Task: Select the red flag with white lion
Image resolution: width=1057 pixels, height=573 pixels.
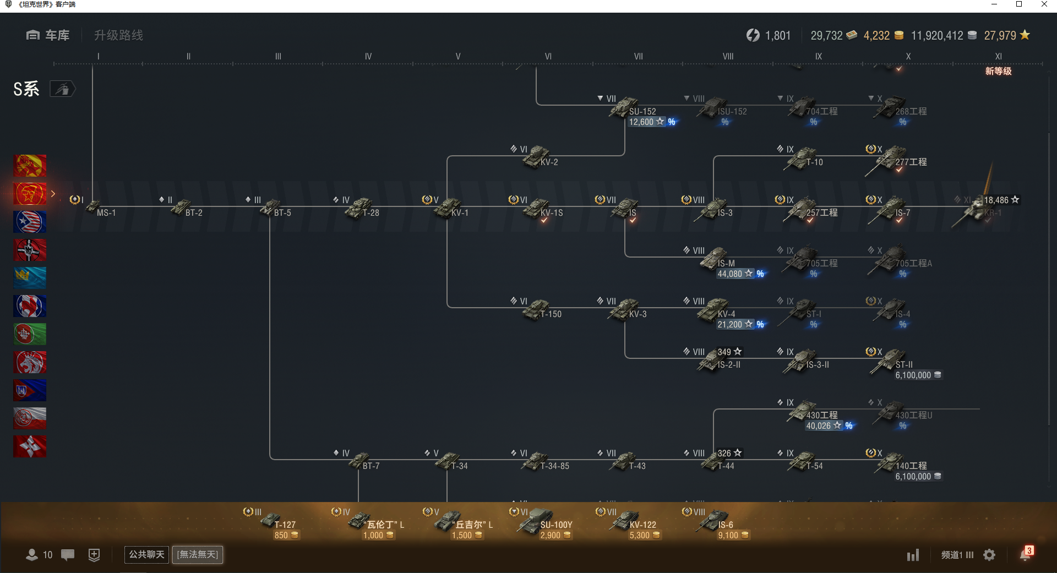Action: point(30,362)
